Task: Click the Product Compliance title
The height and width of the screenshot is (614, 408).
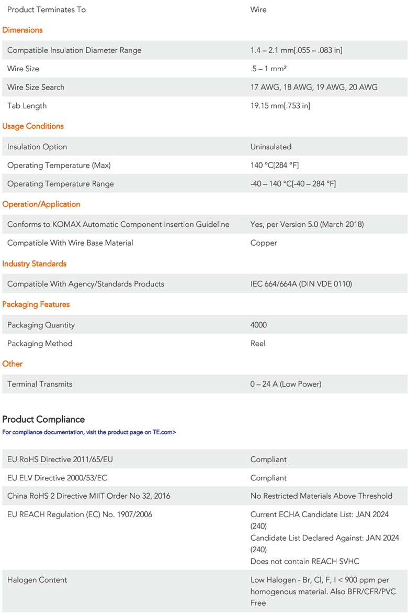Action: pyautogui.click(x=43, y=420)
